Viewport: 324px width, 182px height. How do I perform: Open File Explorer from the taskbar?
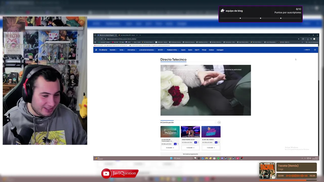207,158
